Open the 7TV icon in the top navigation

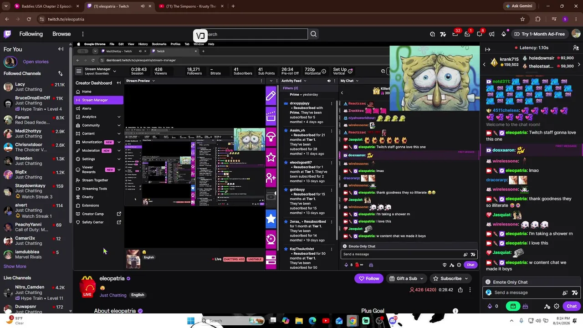(x=443, y=34)
